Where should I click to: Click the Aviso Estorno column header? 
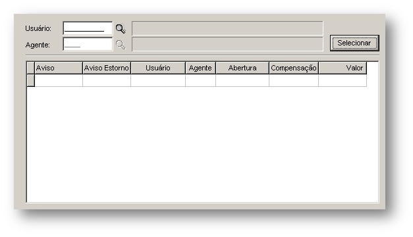point(107,68)
